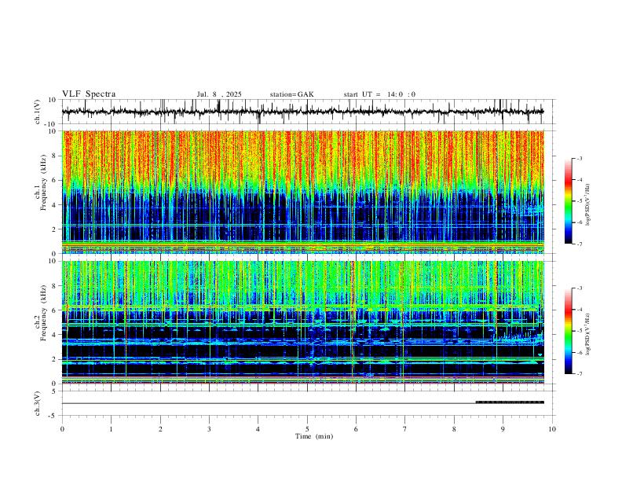Click the ch.2 'Frequency (kHz)' axis label

click(x=43, y=313)
